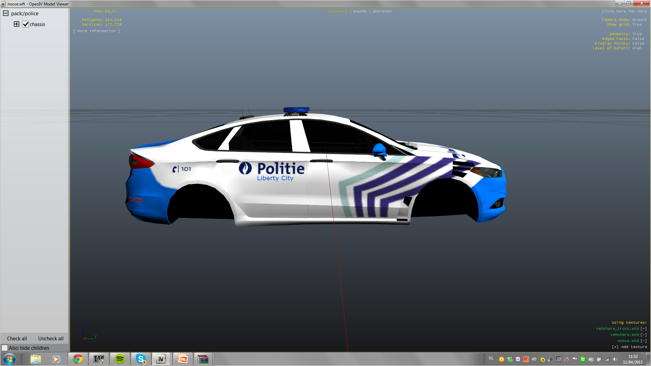Image resolution: width=651 pixels, height=366 pixels.
Task: Open the OneNote tray icon
Action: [x=518, y=360]
